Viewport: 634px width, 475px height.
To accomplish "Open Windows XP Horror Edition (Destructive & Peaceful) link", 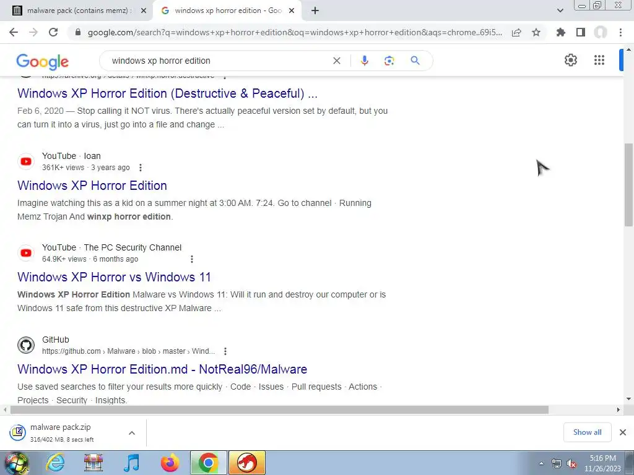I will pos(167,93).
